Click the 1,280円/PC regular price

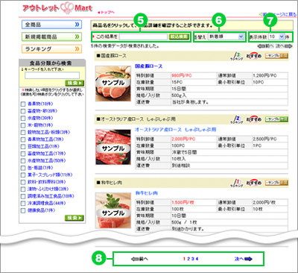(264, 75)
